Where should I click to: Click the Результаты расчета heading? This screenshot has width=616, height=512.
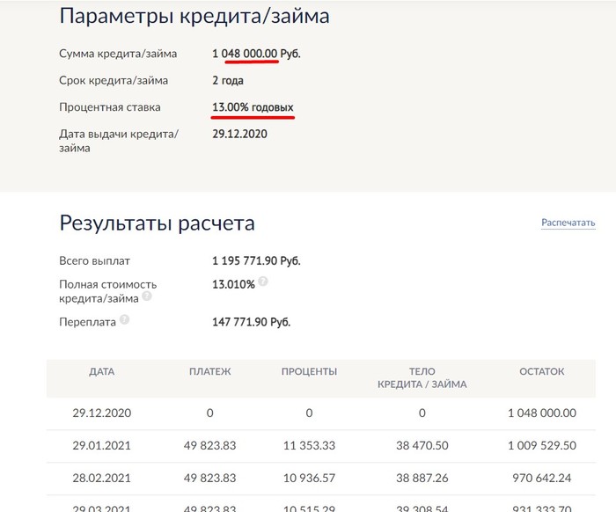coord(157,223)
